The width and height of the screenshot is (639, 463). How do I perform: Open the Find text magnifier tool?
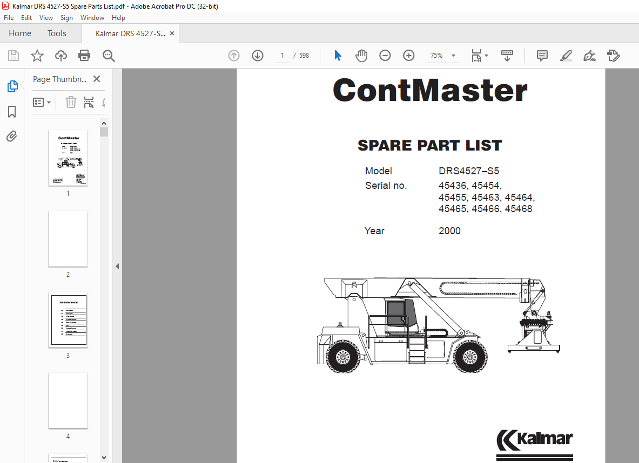pos(109,56)
